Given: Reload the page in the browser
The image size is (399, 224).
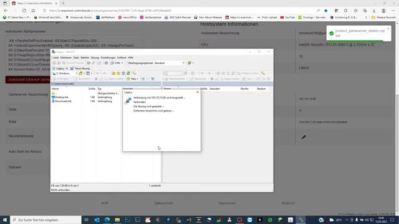Looking at the screenshot, I should click(x=24, y=11).
